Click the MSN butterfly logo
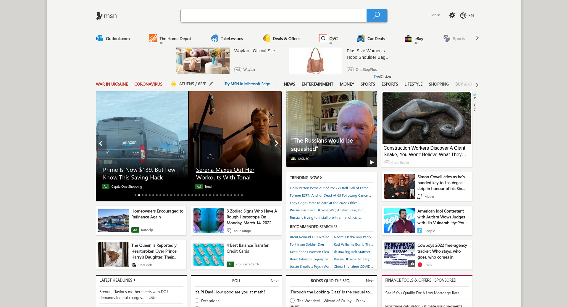 tap(99, 16)
